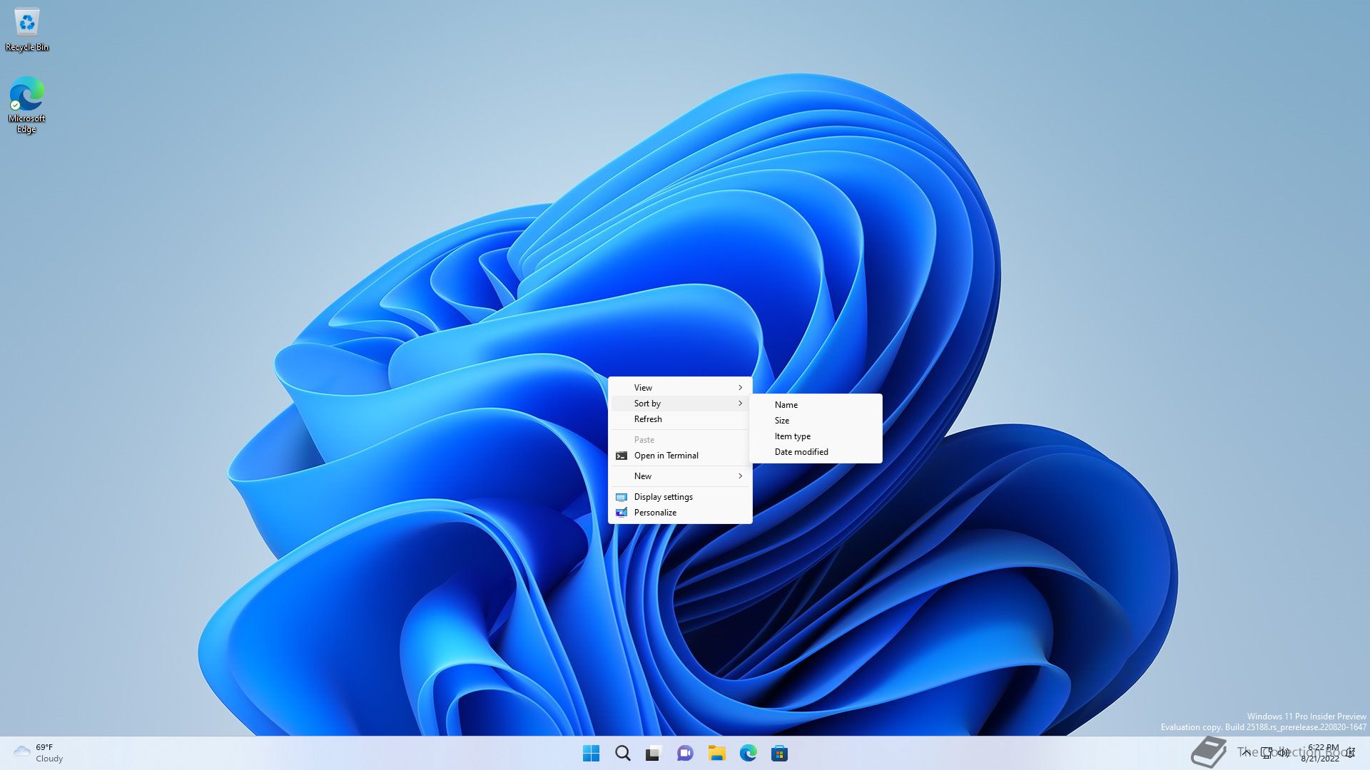Click the icon beside Personalize

621,513
